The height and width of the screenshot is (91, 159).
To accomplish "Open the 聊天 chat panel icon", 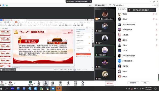I will [x=53, y=83].
